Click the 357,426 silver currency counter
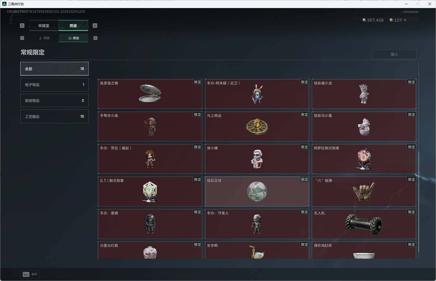Viewport: 436px width, 281px height. [x=373, y=20]
